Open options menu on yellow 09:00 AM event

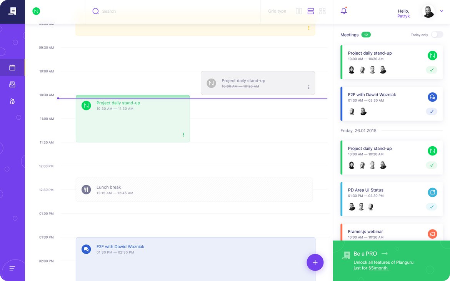pyautogui.click(x=309, y=28)
